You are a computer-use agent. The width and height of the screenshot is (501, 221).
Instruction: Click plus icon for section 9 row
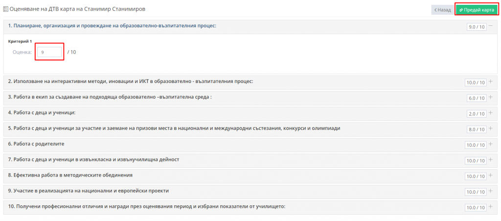pyautogui.click(x=491, y=191)
